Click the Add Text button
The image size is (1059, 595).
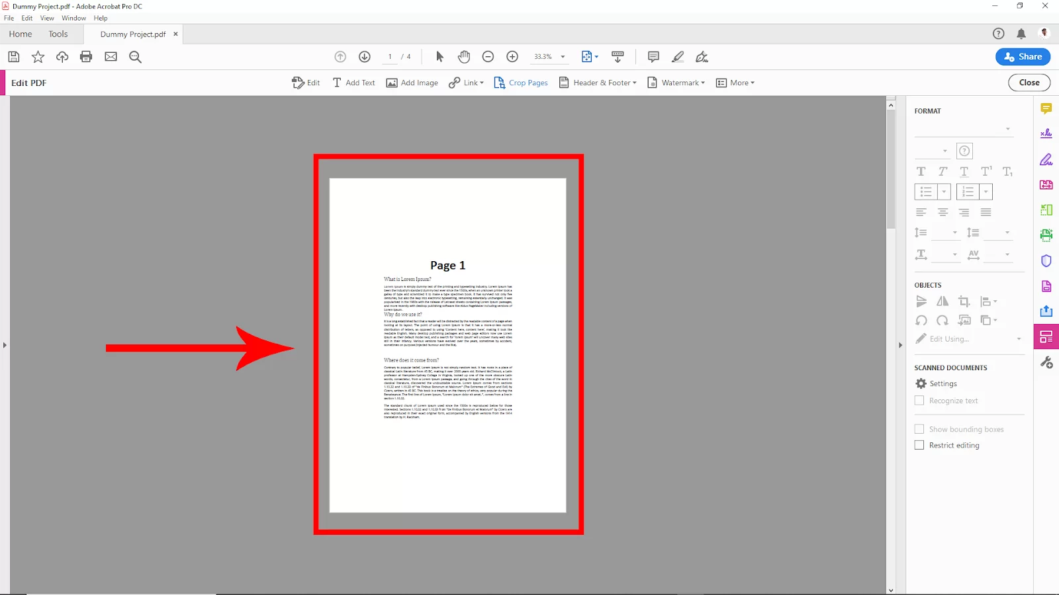353,83
